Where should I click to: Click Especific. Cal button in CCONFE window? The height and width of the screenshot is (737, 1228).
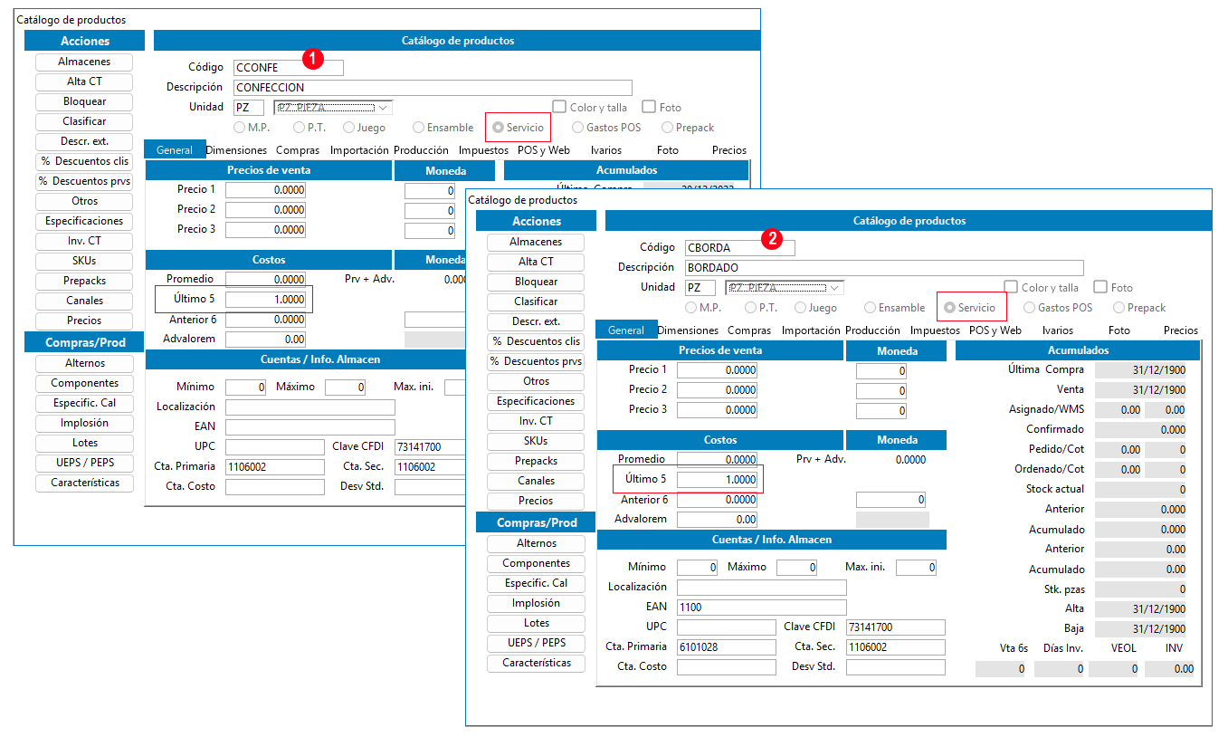click(x=84, y=403)
